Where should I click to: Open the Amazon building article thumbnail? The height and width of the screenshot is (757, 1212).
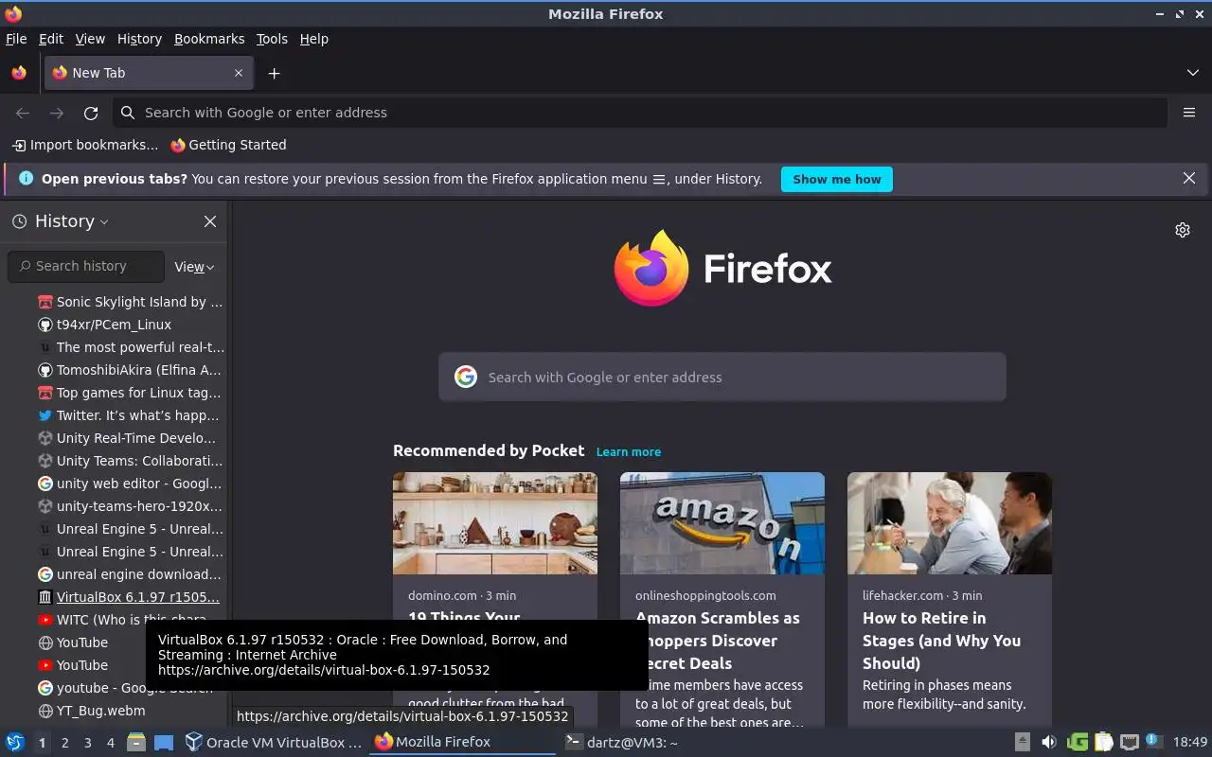(x=722, y=523)
